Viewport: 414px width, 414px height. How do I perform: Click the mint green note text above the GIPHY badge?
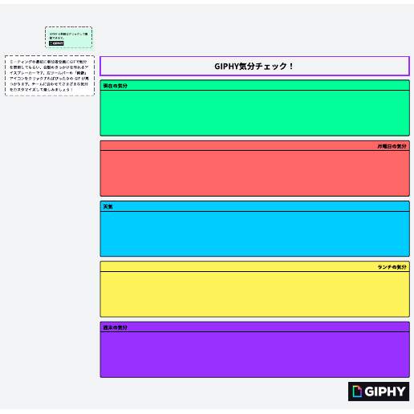click(x=68, y=36)
